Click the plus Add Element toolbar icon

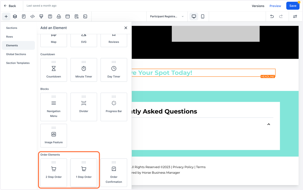(x=6, y=16)
